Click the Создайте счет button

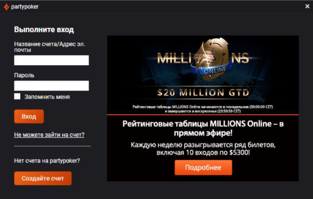pos(43,178)
